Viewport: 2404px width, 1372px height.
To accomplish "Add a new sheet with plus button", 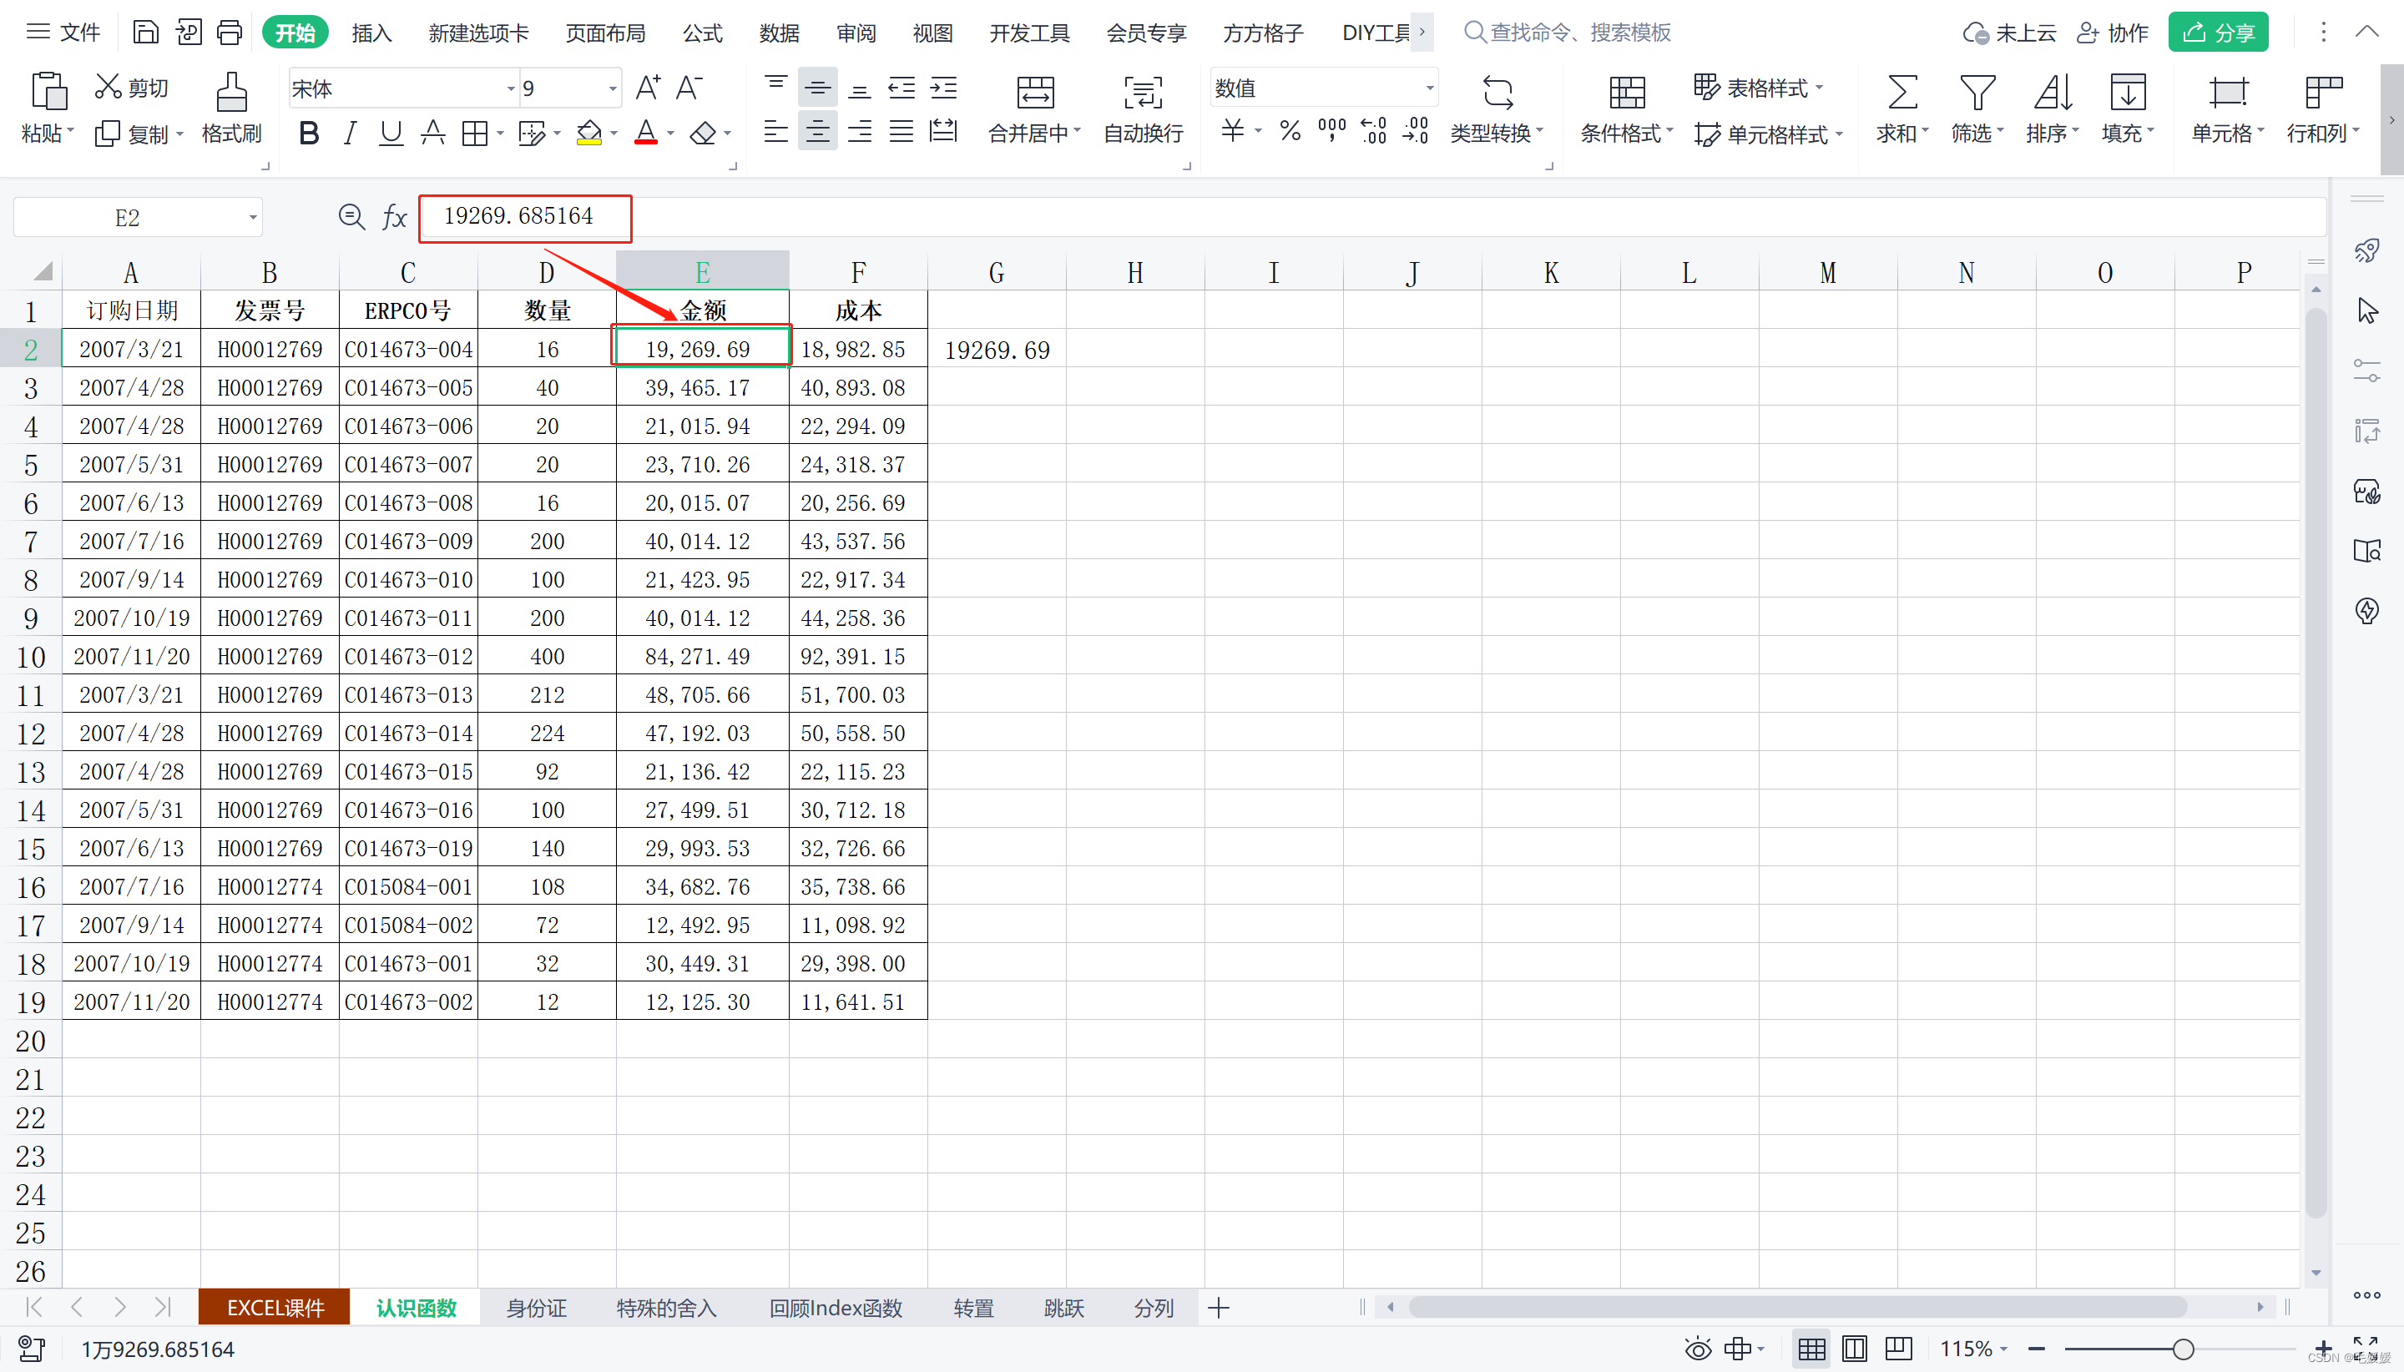I will tap(1219, 1308).
